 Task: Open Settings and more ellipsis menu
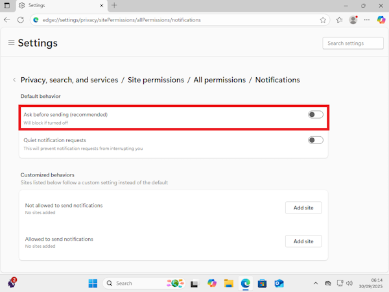pos(367,20)
